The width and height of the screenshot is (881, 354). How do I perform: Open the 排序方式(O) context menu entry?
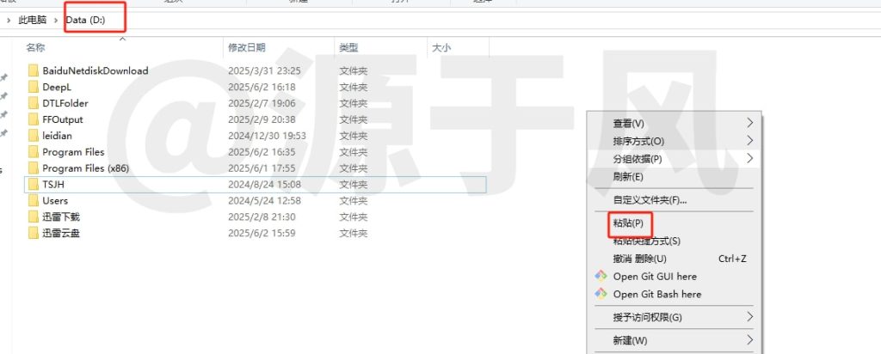pyautogui.click(x=674, y=141)
